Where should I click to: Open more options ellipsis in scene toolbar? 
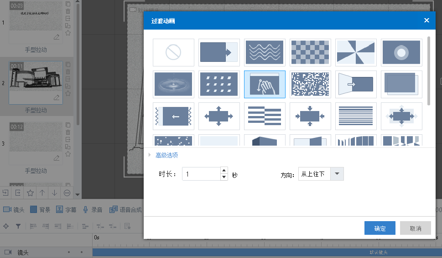67,193
